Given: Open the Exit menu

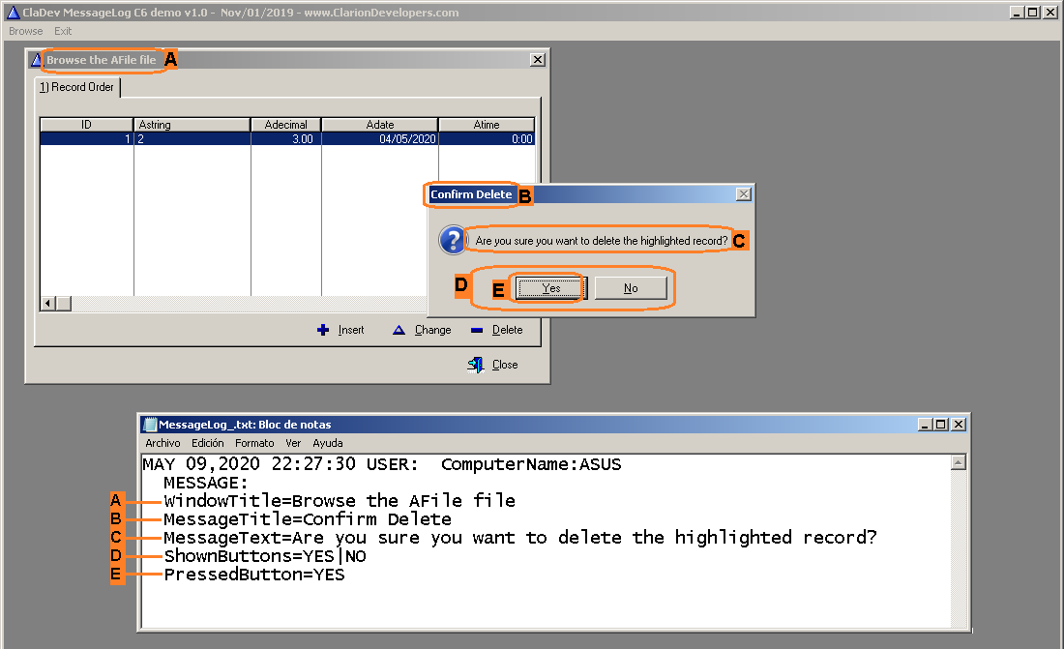Looking at the screenshot, I should tap(63, 31).
